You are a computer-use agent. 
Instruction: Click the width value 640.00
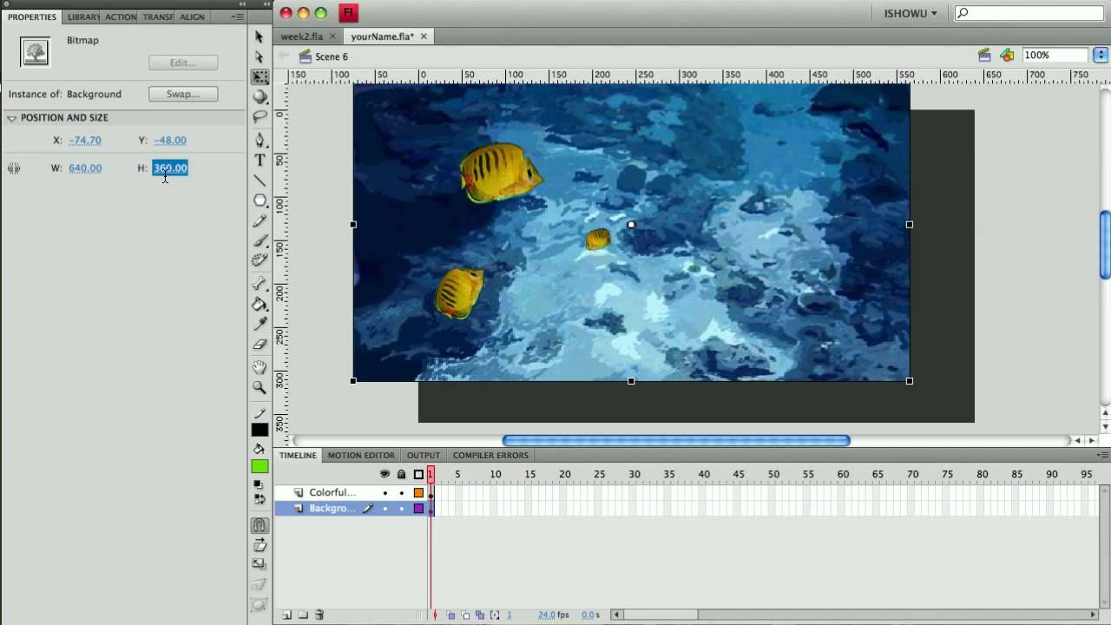coord(85,168)
